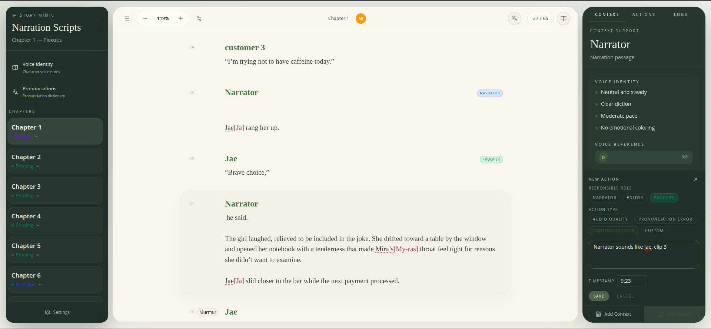Select Chapter 6 in sidebar
The height and width of the screenshot is (329, 711).
(x=55, y=279)
